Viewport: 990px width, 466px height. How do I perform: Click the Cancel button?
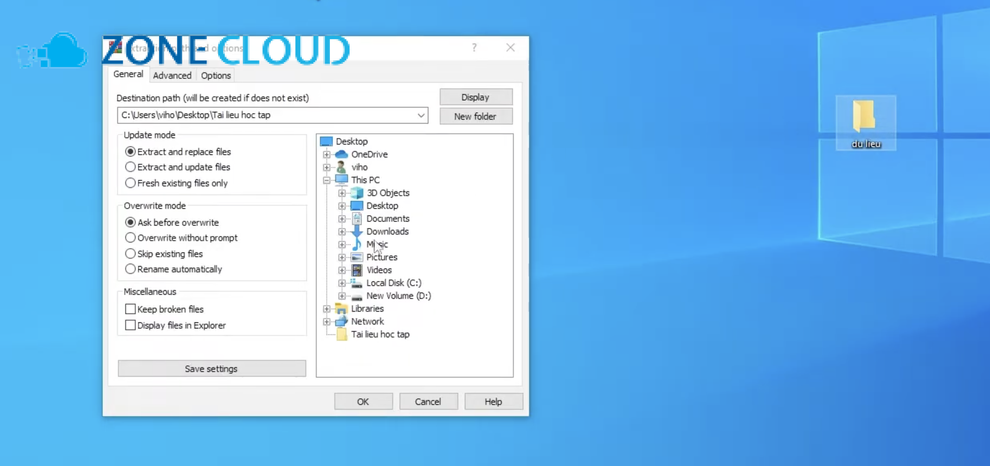point(428,402)
